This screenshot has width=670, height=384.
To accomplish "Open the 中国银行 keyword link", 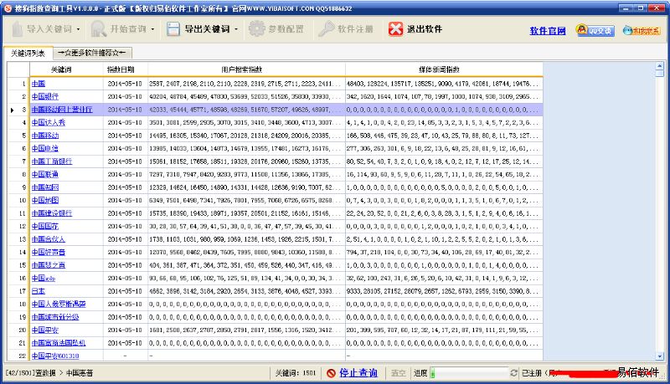I will coord(45,96).
